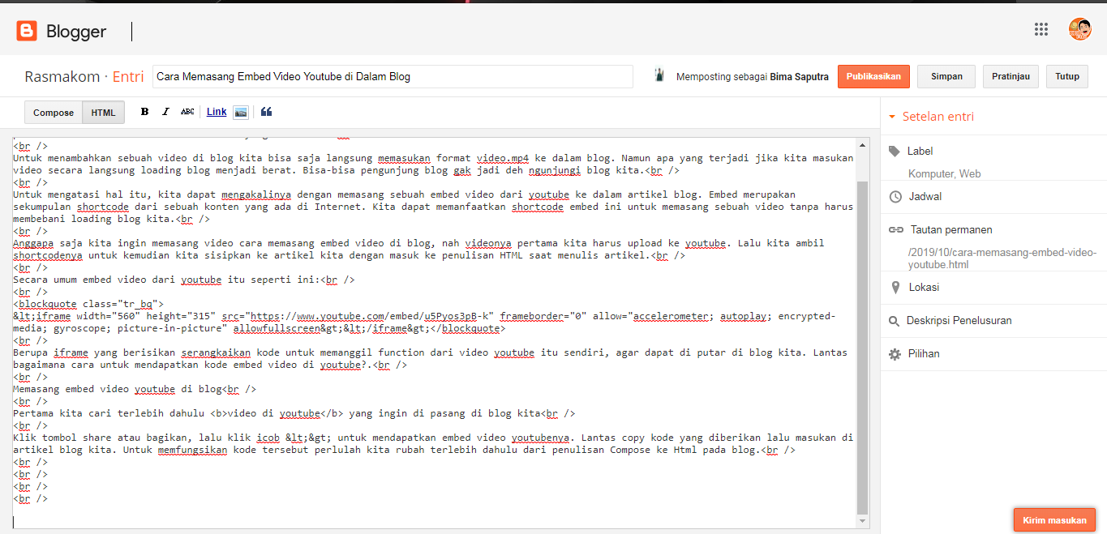Click the Tautan permanen link icon
The width and height of the screenshot is (1107, 534).
tap(895, 229)
